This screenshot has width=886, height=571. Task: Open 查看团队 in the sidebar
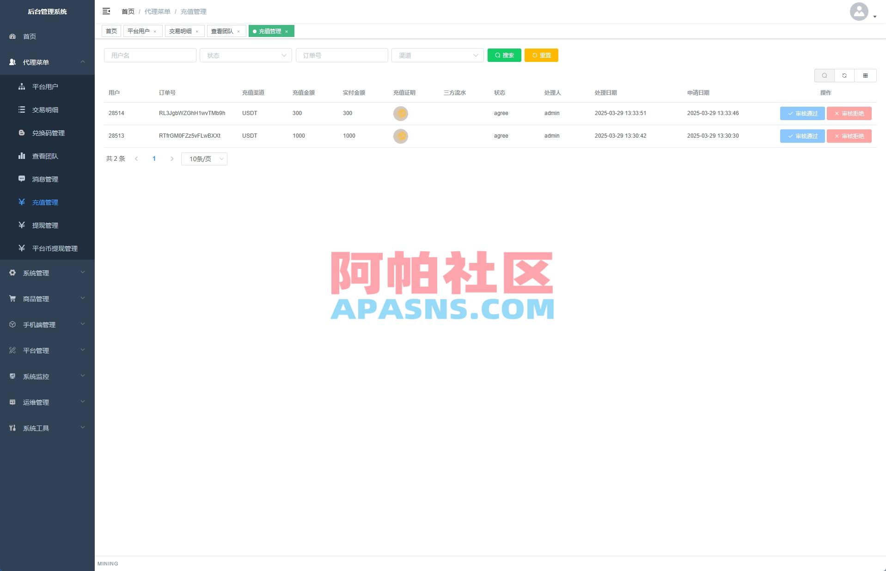[x=45, y=156]
